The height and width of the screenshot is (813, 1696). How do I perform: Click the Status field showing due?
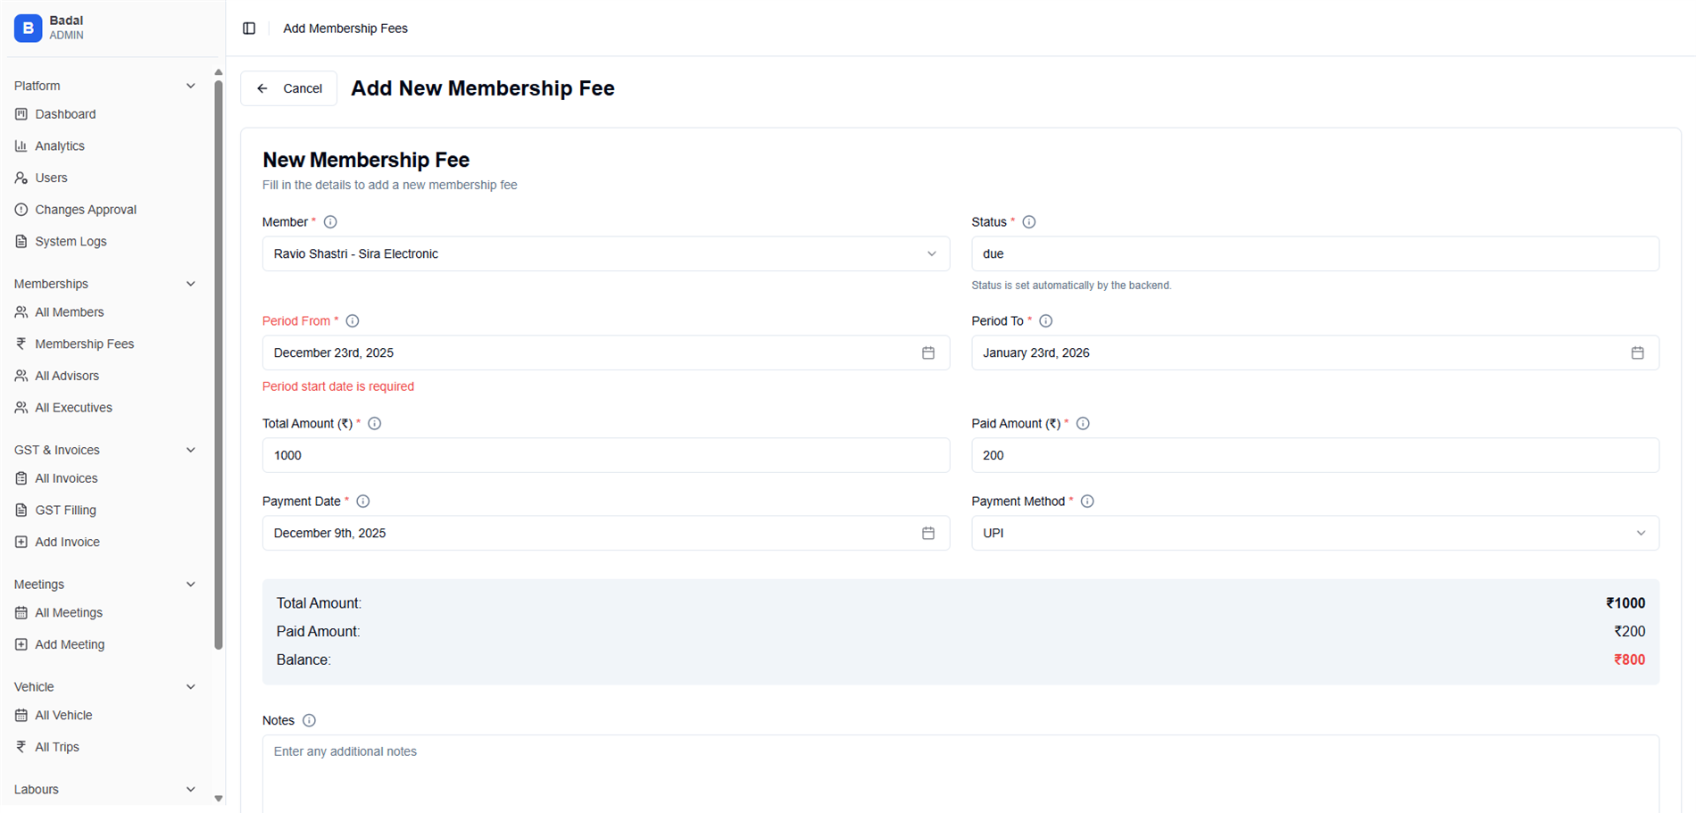pyautogui.click(x=1315, y=254)
